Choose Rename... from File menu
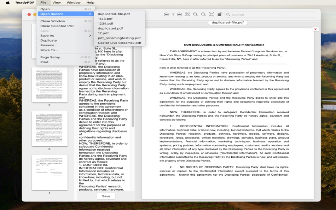The width and height of the screenshot is (336, 210). pos(66,45)
